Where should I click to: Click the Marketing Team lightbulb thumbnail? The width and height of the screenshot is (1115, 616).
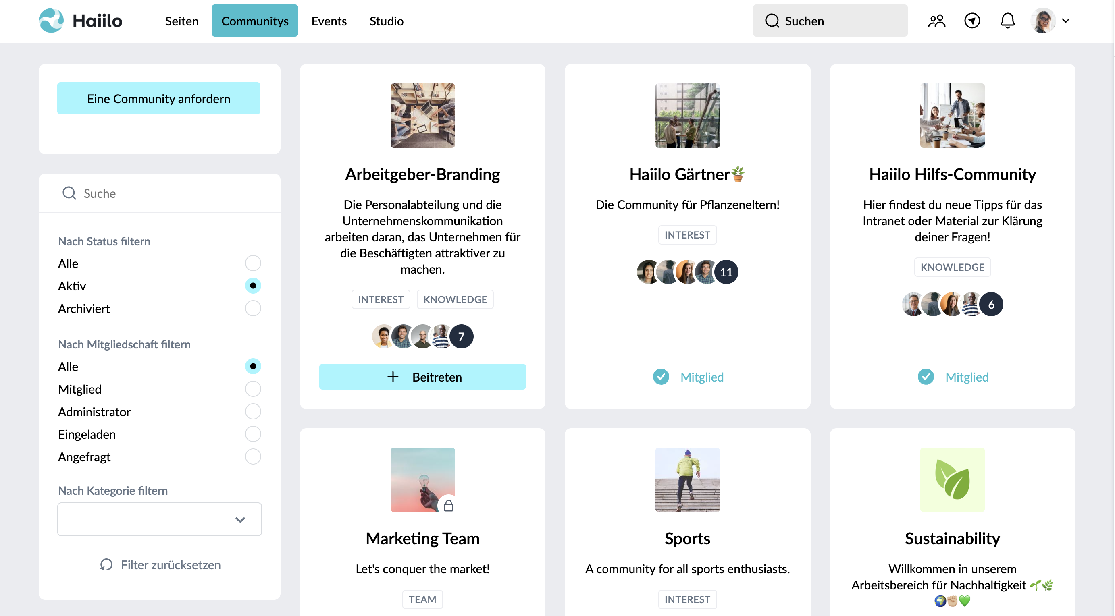[x=422, y=480]
